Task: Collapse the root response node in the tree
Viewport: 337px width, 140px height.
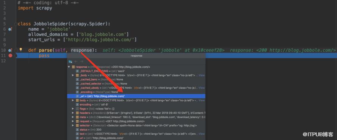Action: point(69,67)
